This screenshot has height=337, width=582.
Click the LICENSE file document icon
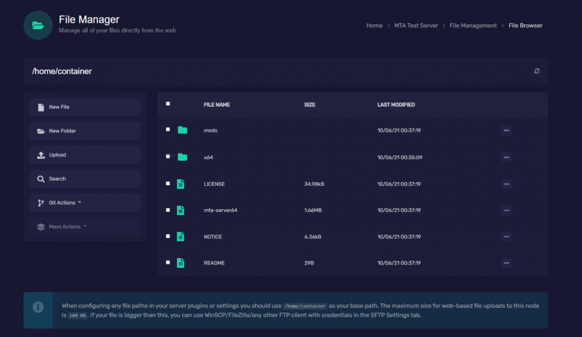180,184
